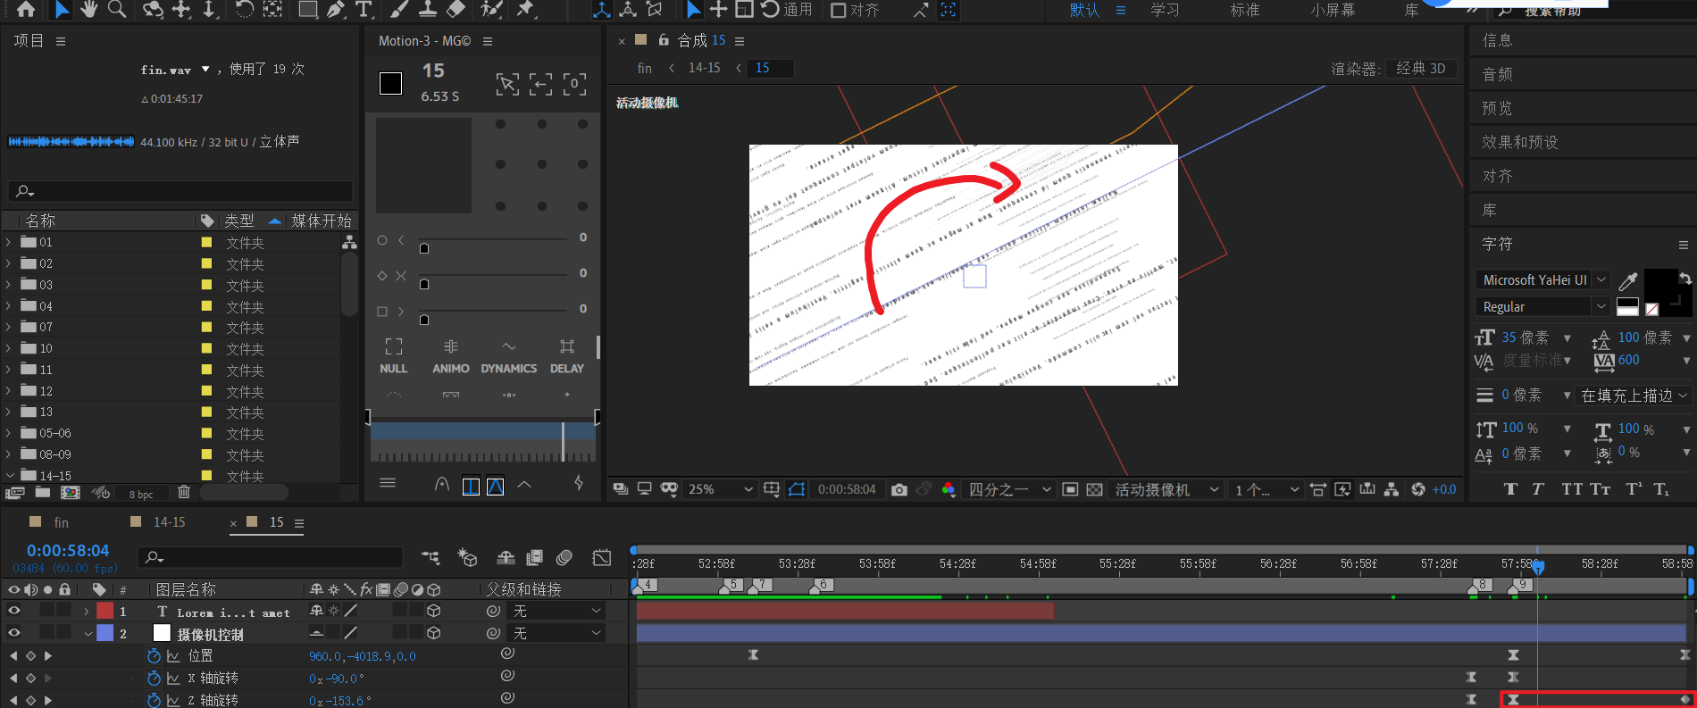Toggle X 轴旋转 stopwatch
Viewport: 1697px width, 708px height.
[154, 678]
